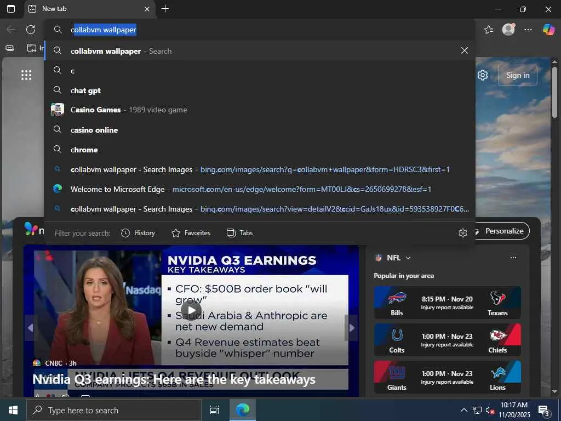The width and height of the screenshot is (561, 421).
Task: Filter suggestions by Favorites
Action: pos(191,233)
